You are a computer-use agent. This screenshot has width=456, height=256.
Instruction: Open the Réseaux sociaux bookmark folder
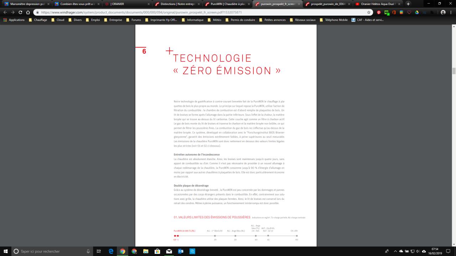[302, 20]
